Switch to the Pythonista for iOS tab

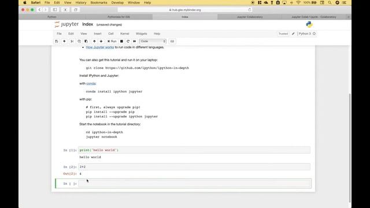119,17
